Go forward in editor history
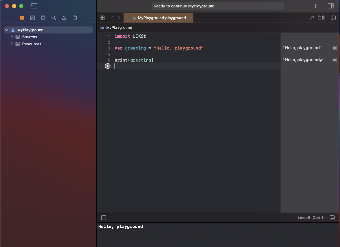 point(119,18)
